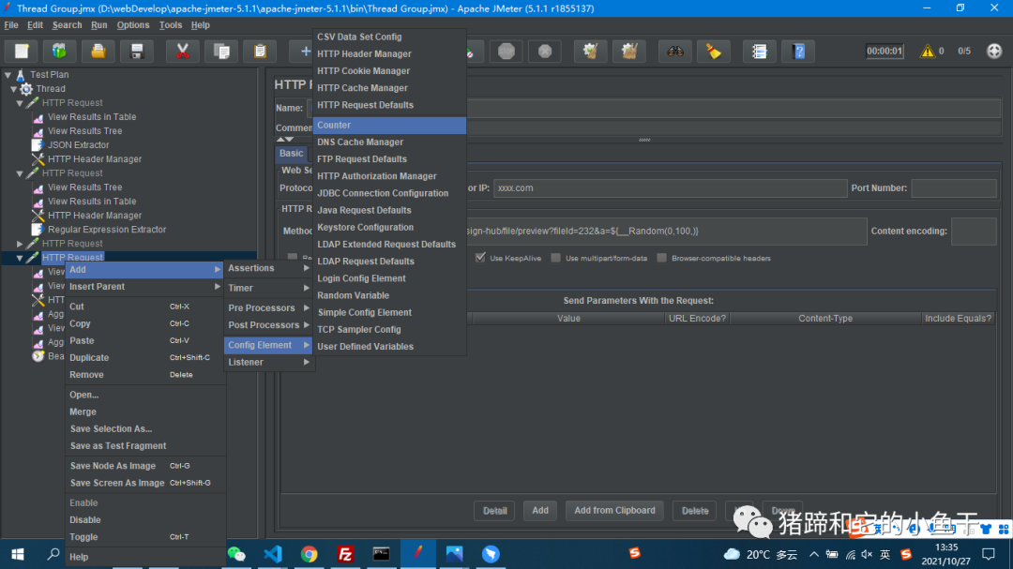The image size is (1013, 569).
Task: Click Save Selection As... menu entry
Action: coord(145,428)
